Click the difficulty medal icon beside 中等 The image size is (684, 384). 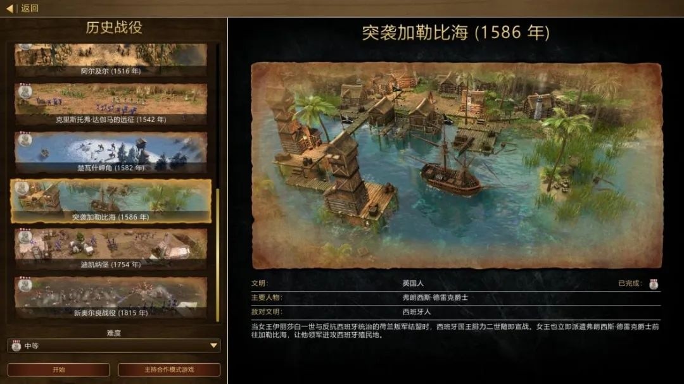point(16,345)
